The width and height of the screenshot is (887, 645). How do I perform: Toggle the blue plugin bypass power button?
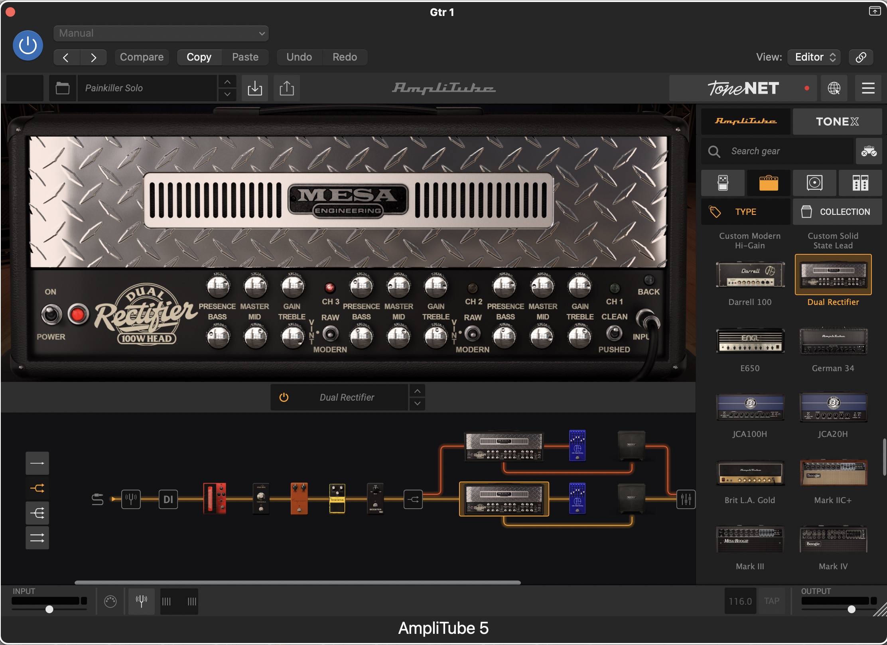click(28, 45)
